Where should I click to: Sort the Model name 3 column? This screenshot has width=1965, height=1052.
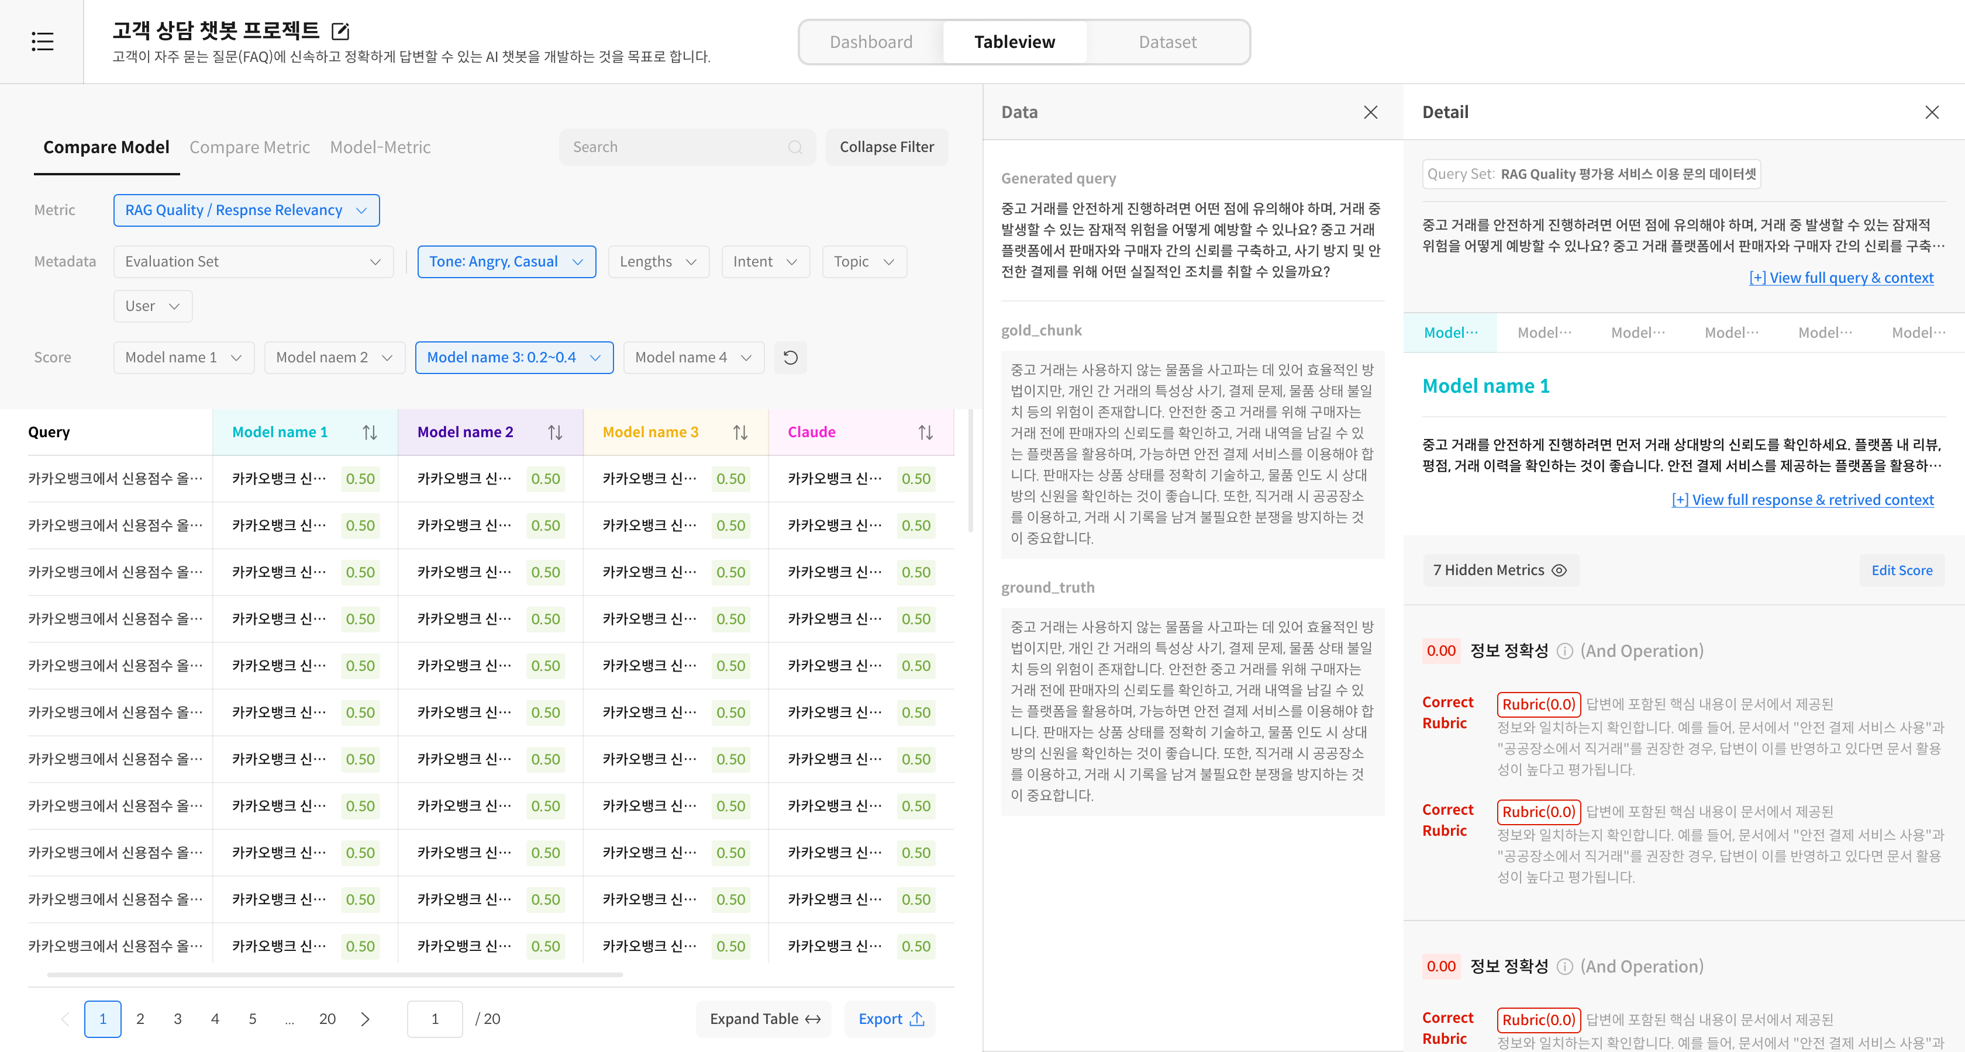tap(740, 432)
